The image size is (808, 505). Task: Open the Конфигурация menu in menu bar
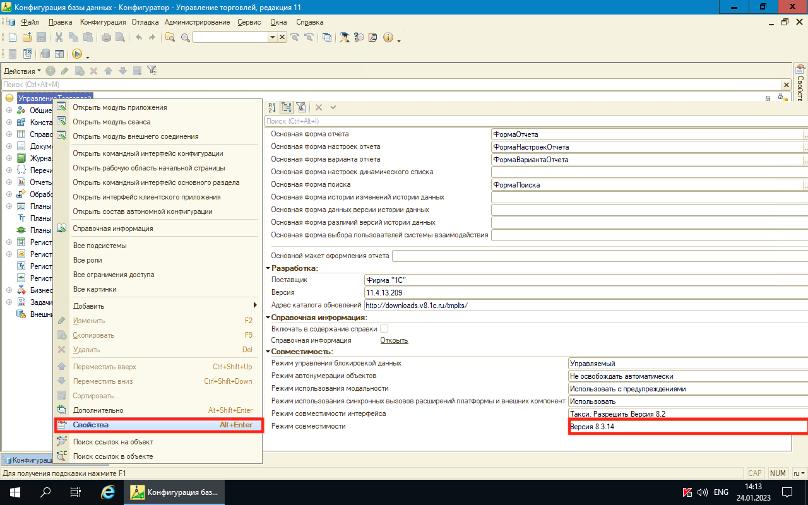[103, 22]
